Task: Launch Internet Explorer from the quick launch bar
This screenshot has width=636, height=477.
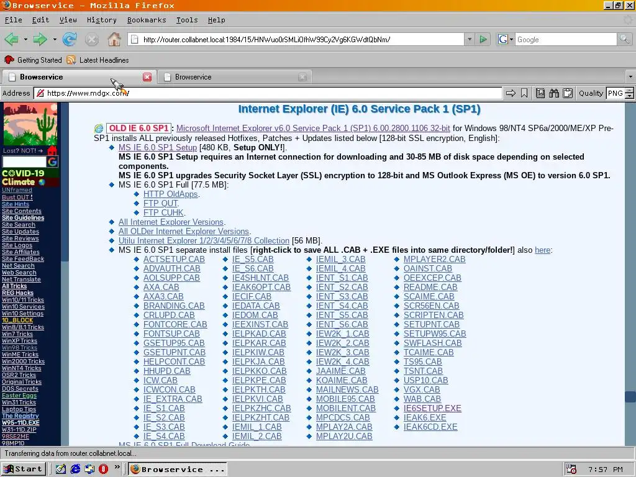Action: 75,469
